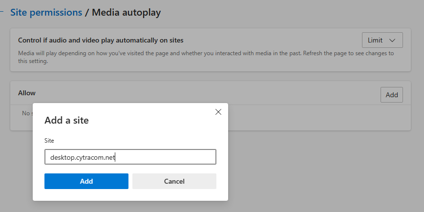The height and width of the screenshot is (212, 424).
Task: Open the Limit autoplay dropdown
Action: pos(382,40)
